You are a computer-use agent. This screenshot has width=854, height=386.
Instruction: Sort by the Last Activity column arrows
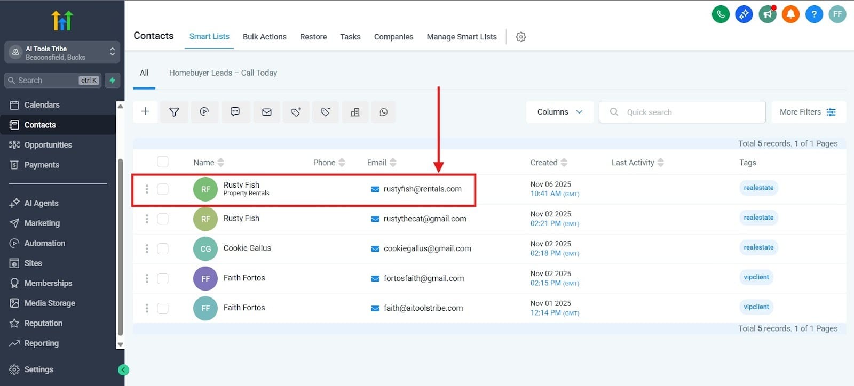tap(661, 163)
